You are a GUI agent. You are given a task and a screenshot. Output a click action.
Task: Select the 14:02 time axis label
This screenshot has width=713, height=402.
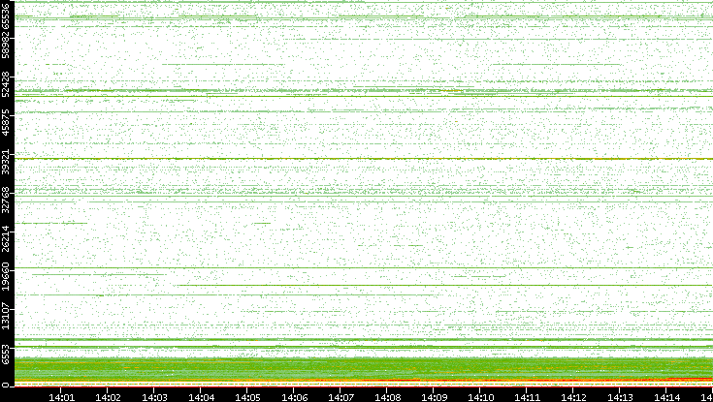point(108,397)
